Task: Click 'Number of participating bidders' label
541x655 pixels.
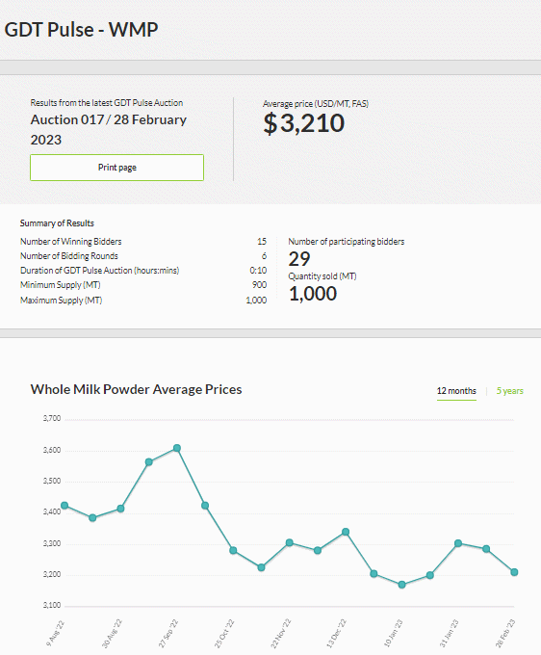Action: [x=346, y=242]
